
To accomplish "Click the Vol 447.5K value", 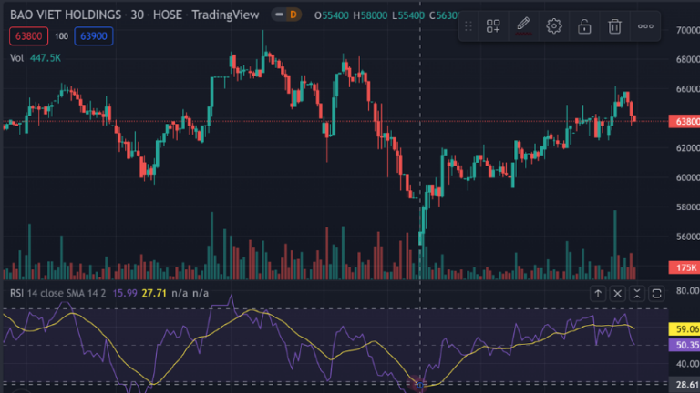I will [x=45, y=58].
